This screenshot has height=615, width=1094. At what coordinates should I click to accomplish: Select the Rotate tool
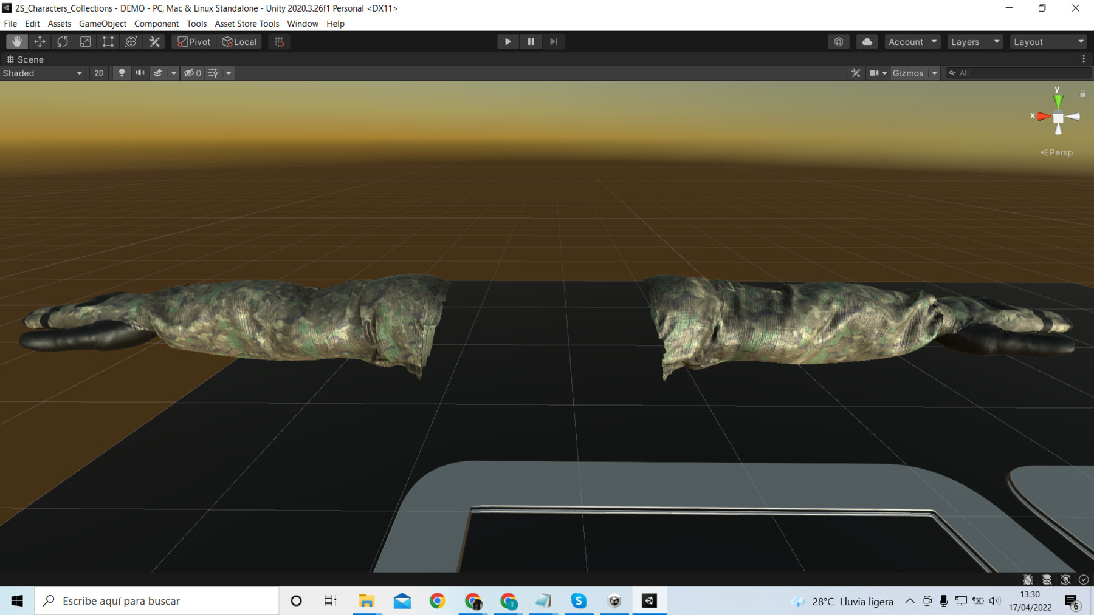tap(62, 41)
